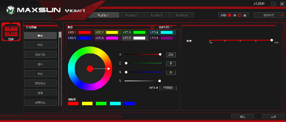The height and width of the screenshot is (122, 286).
Task: Enable 同步LED sync radio option
Action: (x=152, y=27)
